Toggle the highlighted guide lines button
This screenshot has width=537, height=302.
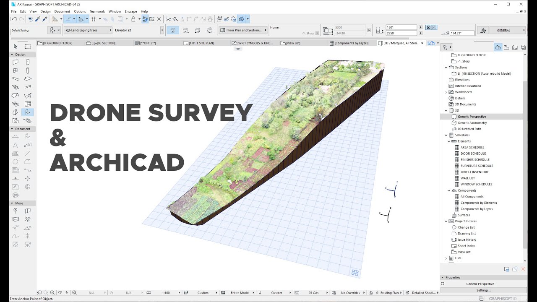pos(68,19)
